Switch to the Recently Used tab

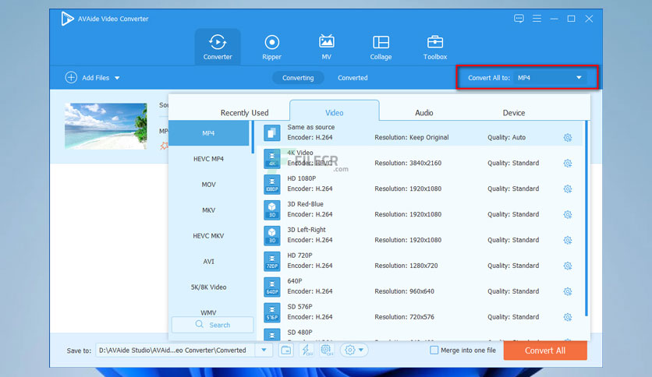tap(245, 112)
